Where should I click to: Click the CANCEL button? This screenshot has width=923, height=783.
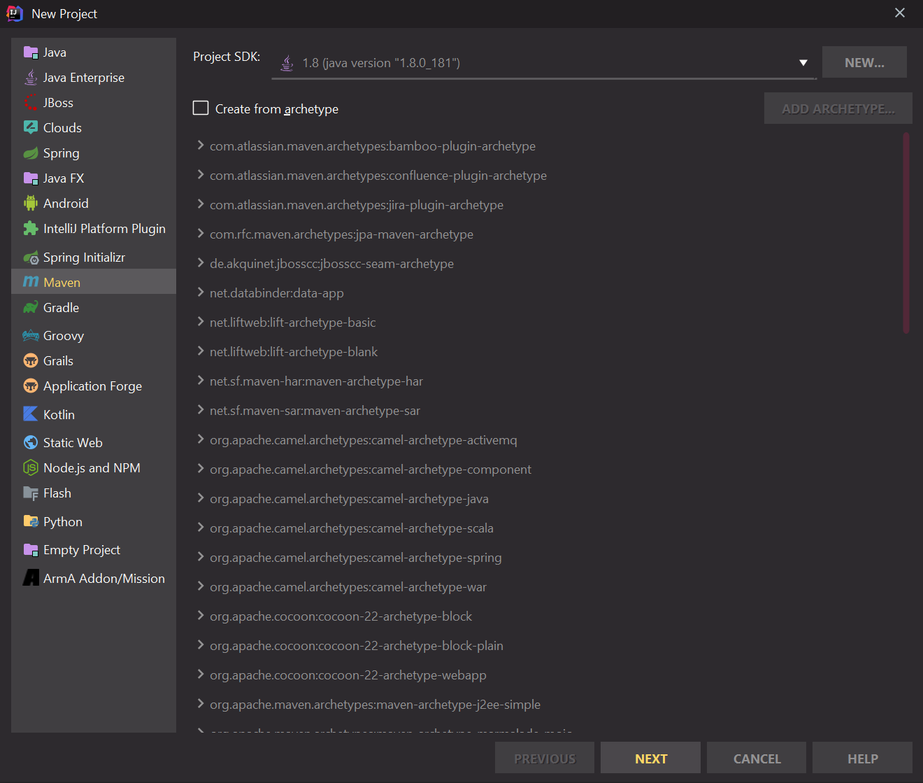(x=757, y=758)
